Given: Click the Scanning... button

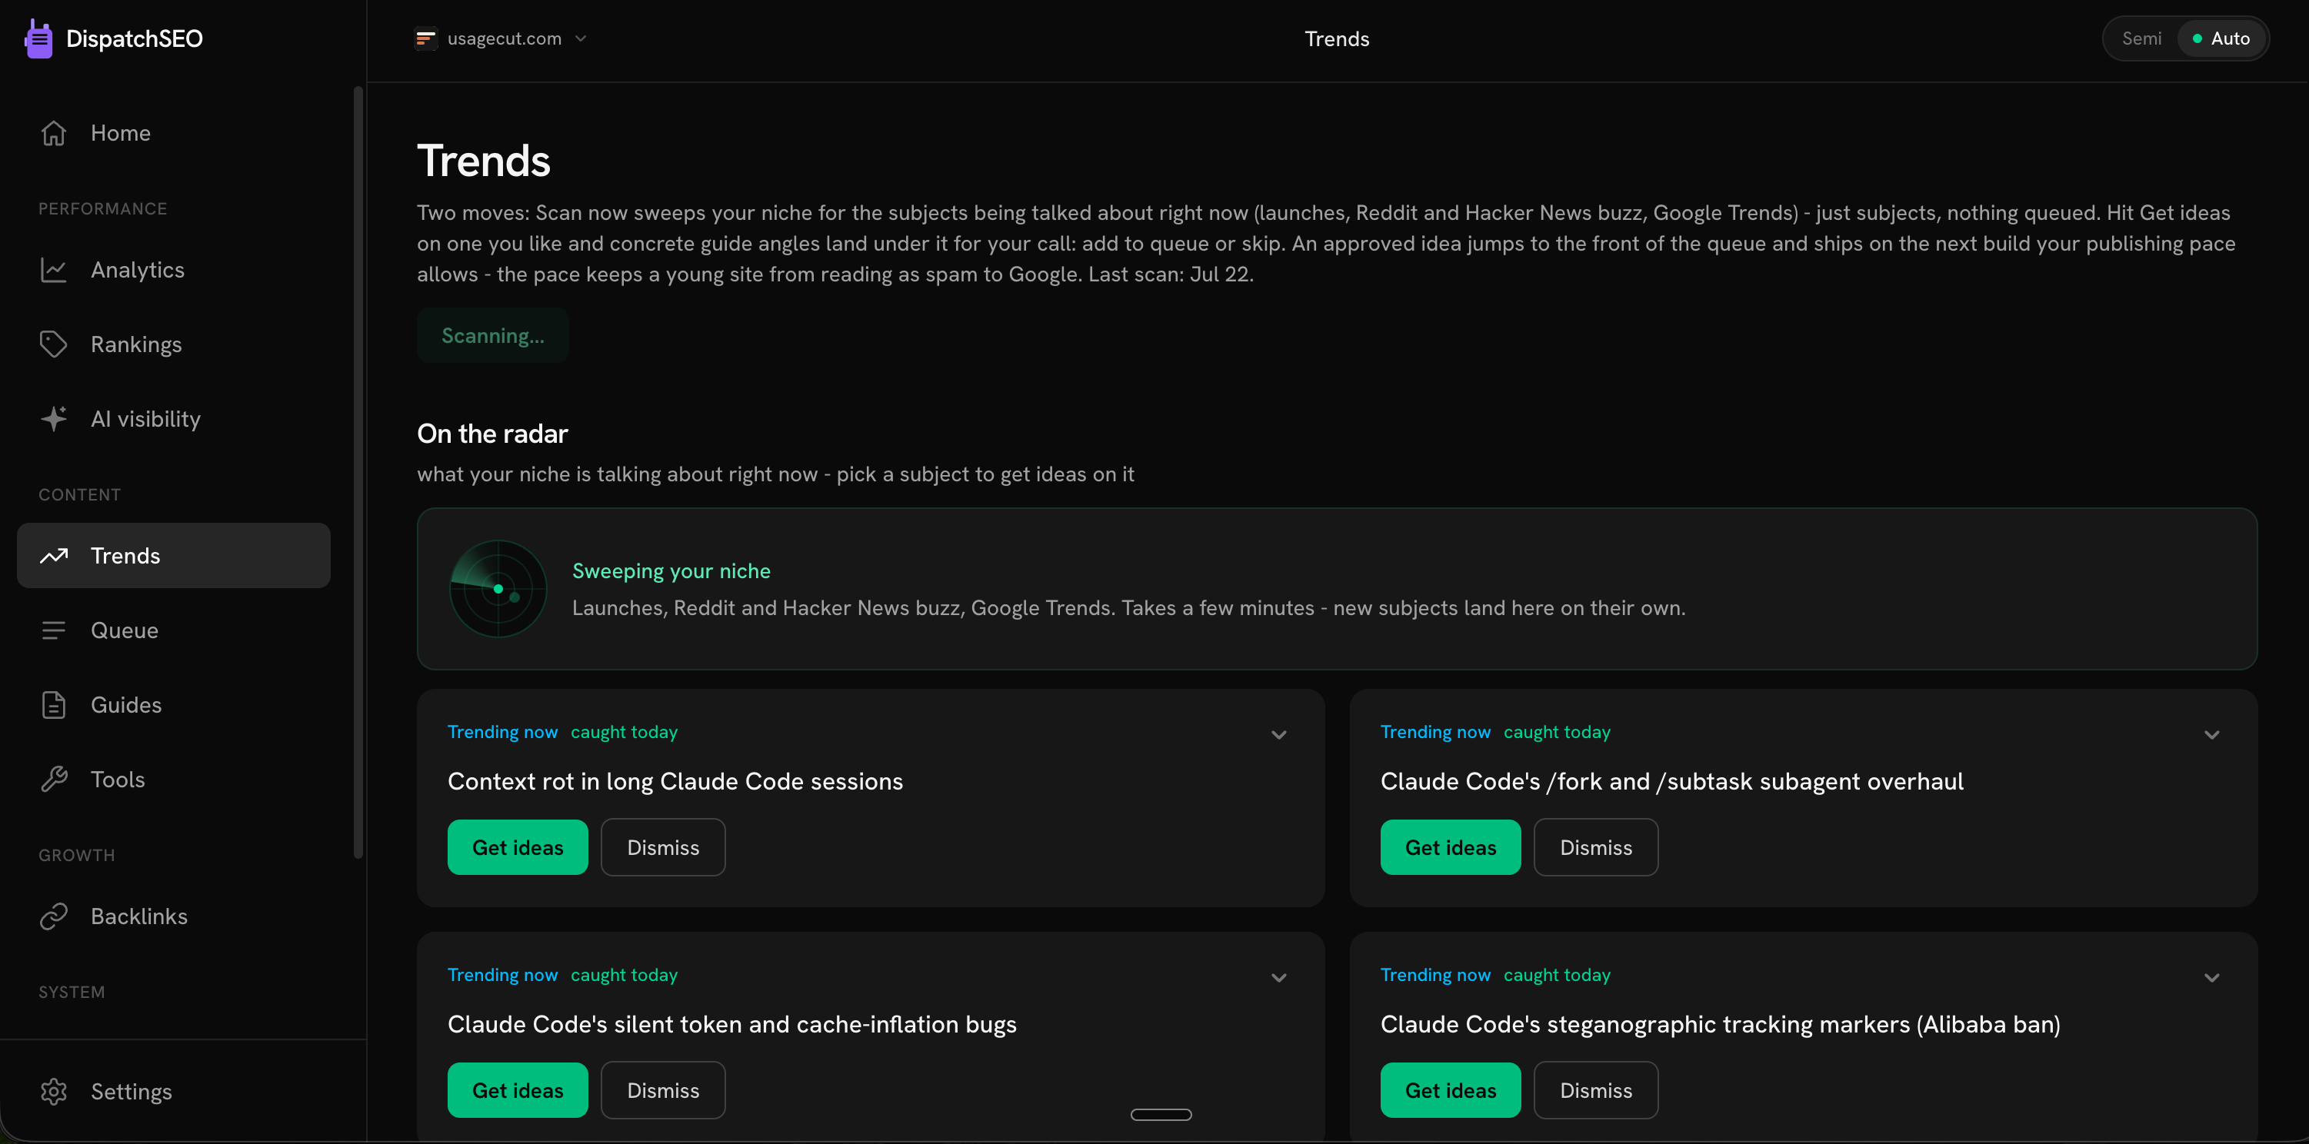Looking at the screenshot, I should (x=492, y=335).
